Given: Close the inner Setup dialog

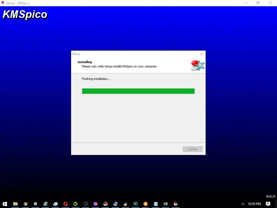Looking at the screenshot, I should click(201, 54).
